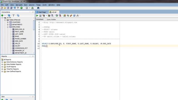Collapse the EMPLOYEES table node
178x100 pixels.
8,27
